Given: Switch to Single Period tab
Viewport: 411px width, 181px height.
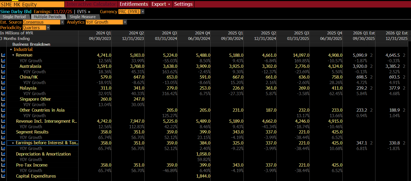Looking at the screenshot, I should (x=14, y=17).
